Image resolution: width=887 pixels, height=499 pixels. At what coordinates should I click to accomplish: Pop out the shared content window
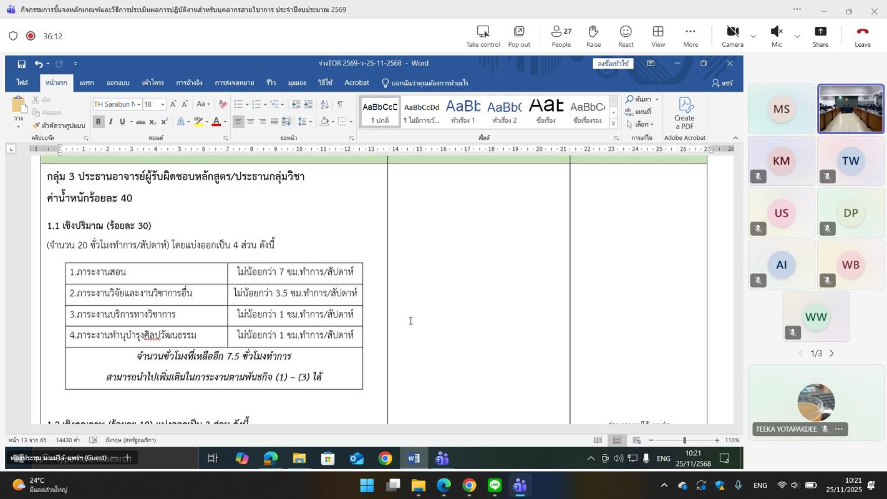518,36
